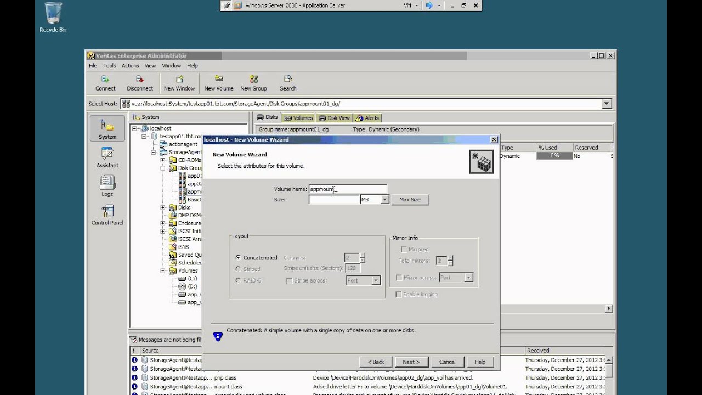Click the wizard cube icon

[x=481, y=161]
